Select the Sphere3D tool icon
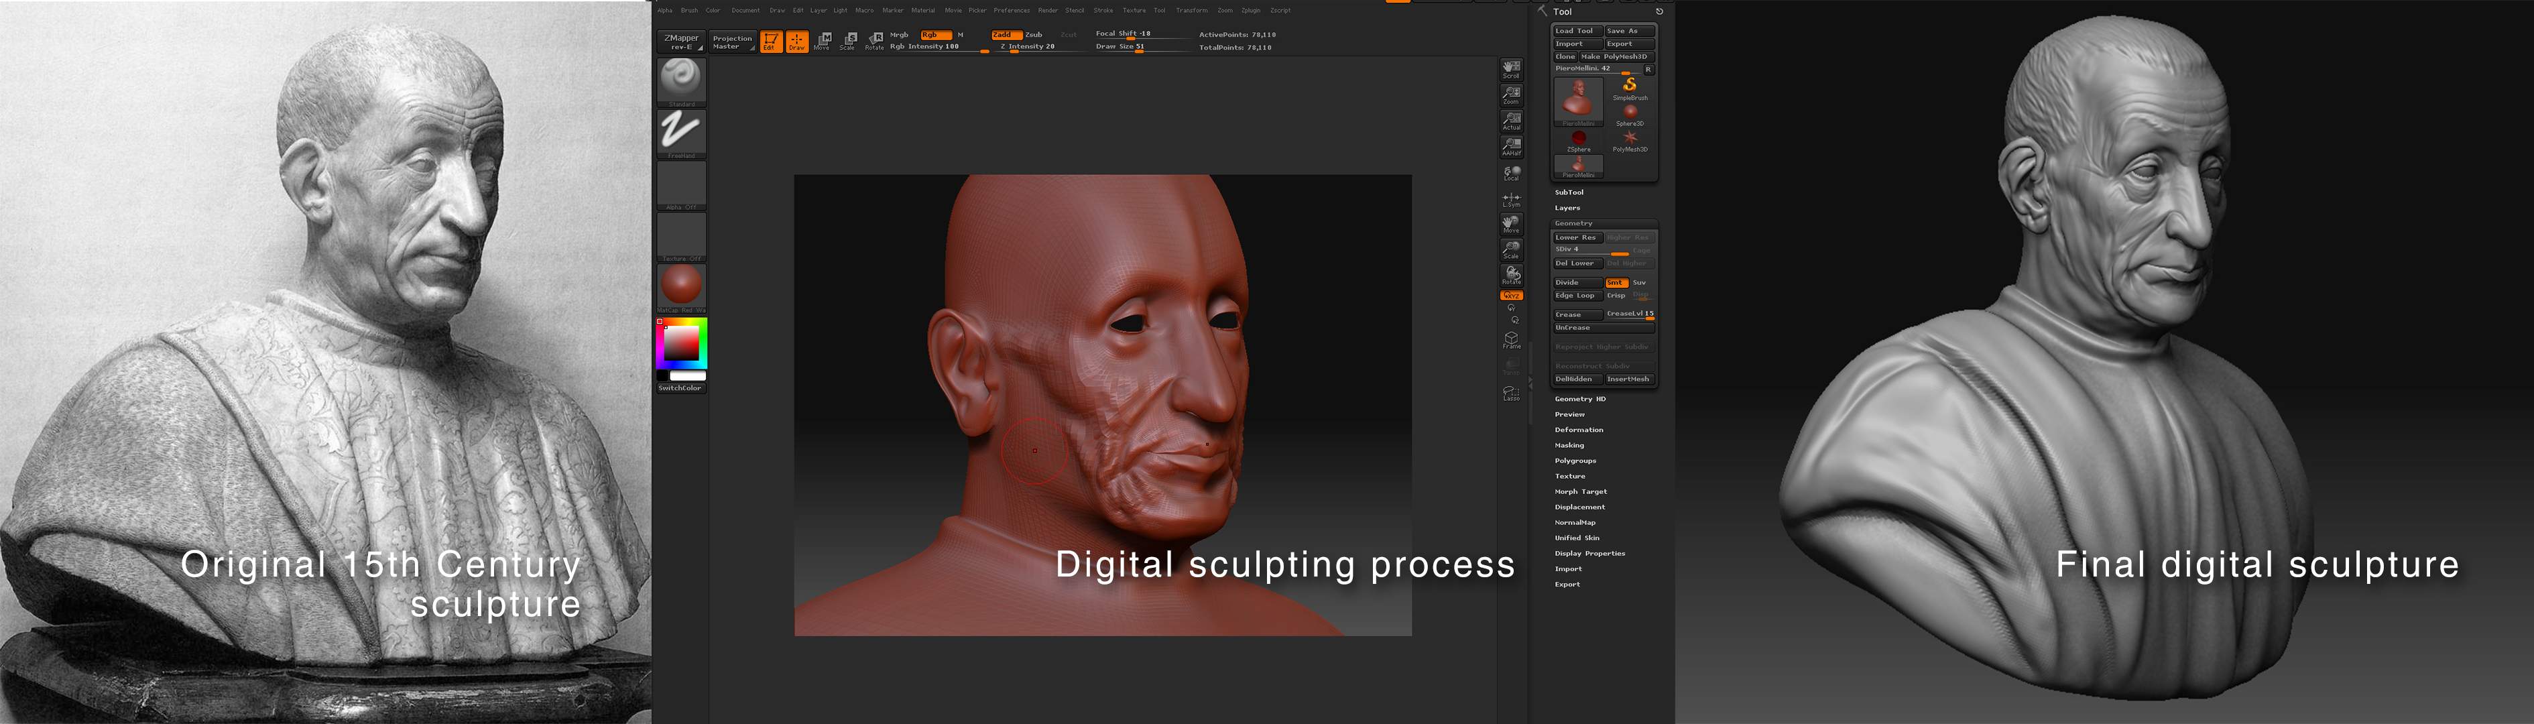This screenshot has height=724, width=2534. point(1630,114)
